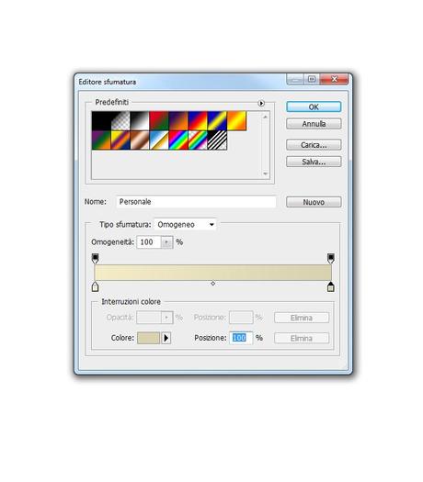Open the Omogeneità percentage slider arrow
The height and width of the screenshot is (482, 423).
166,242
